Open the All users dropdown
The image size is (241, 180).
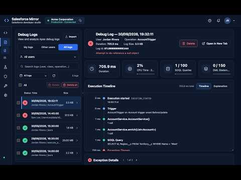pos(48,57)
